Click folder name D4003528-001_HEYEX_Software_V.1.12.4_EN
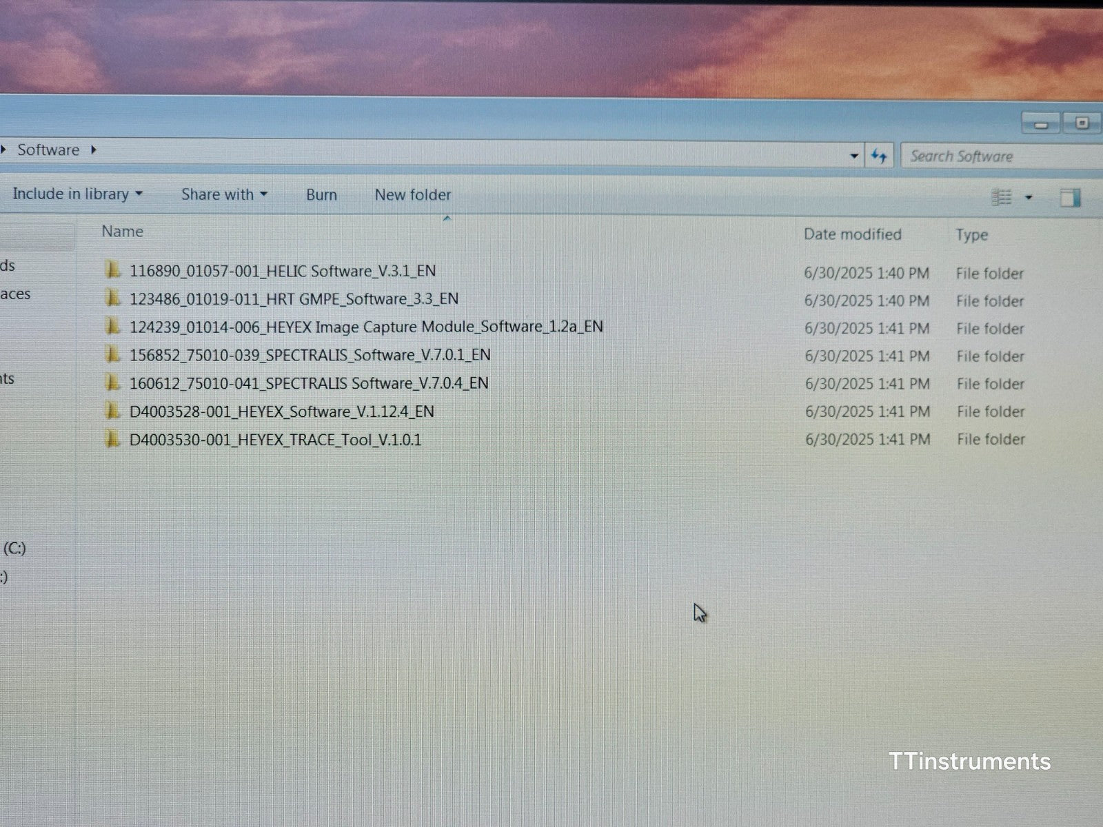 pos(282,411)
